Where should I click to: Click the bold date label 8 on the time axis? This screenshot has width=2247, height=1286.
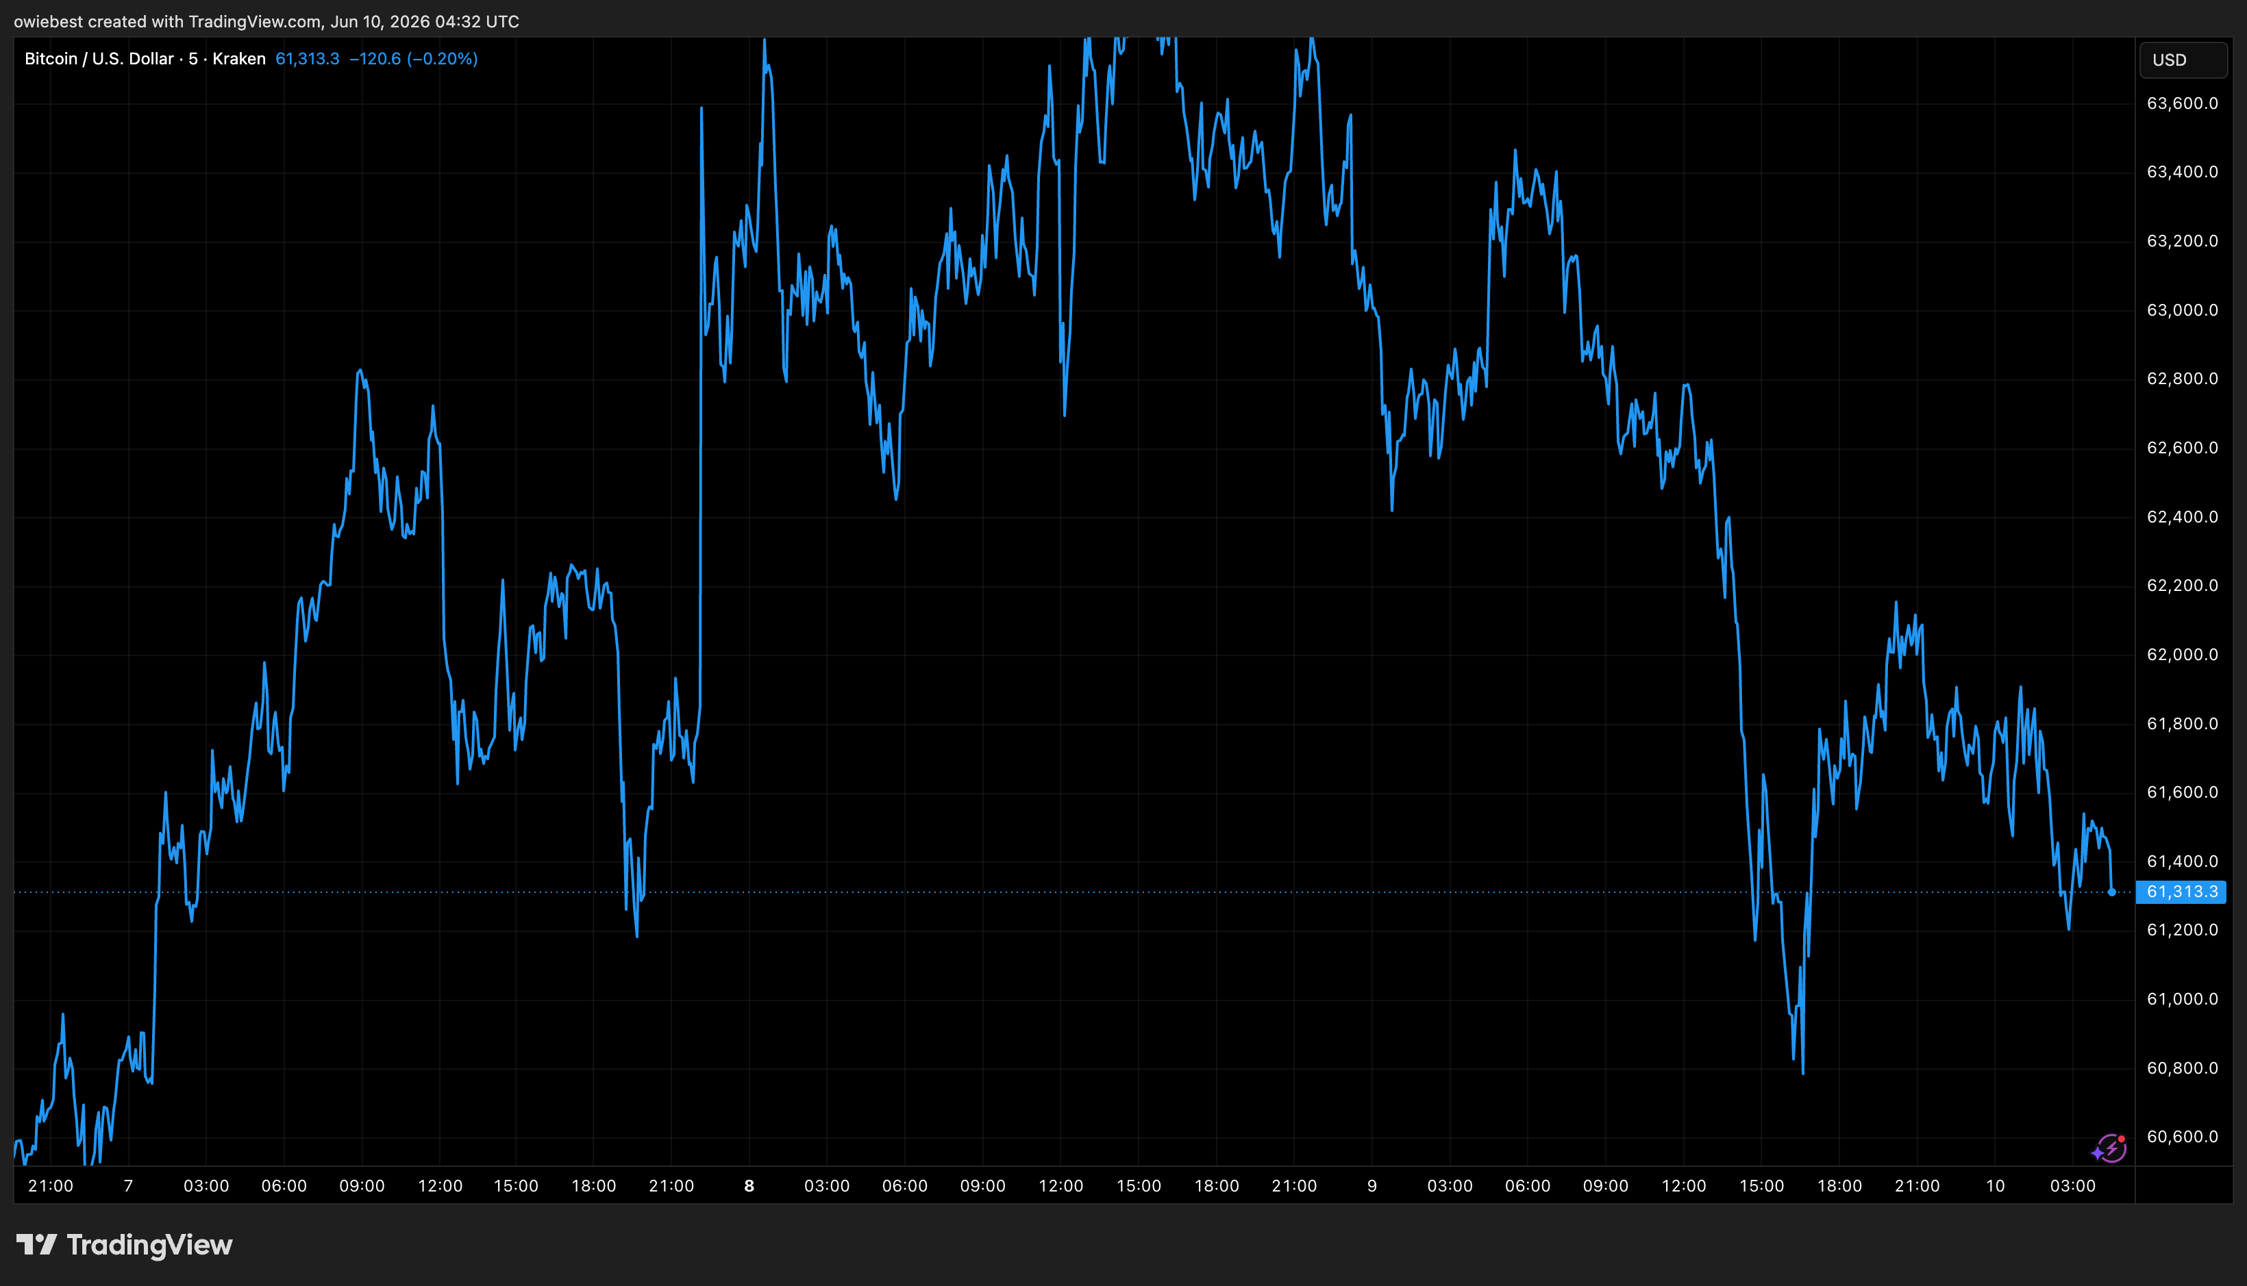point(749,1185)
